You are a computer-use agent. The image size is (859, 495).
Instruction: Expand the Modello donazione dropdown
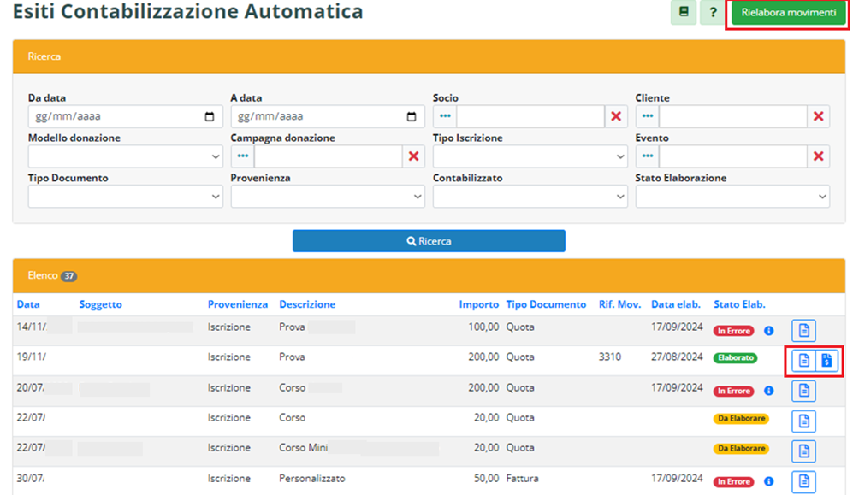(x=125, y=156)
